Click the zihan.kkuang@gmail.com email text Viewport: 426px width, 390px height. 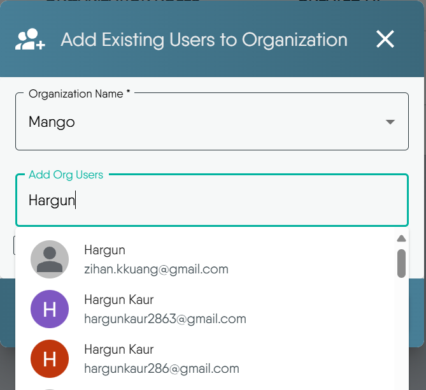pos(156,269)
